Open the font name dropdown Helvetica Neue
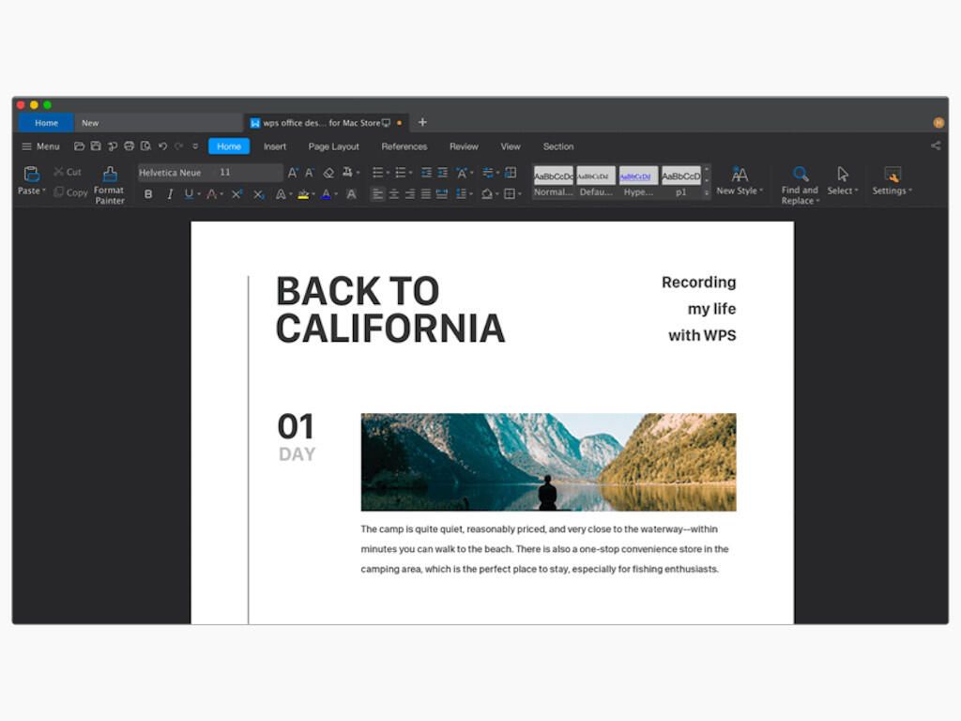The image size is (961, 721). [x=175, y=173]
